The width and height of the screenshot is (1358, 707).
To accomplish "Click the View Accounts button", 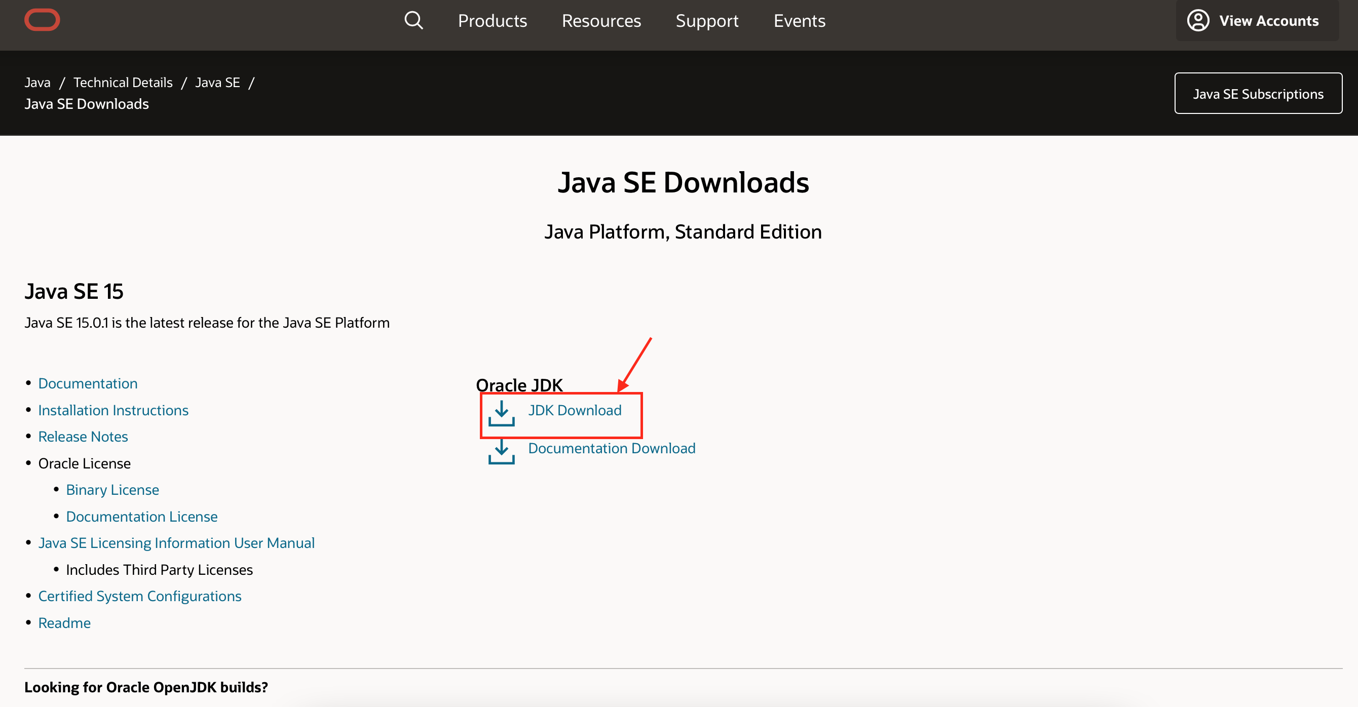I will (x=1257, y=21).
